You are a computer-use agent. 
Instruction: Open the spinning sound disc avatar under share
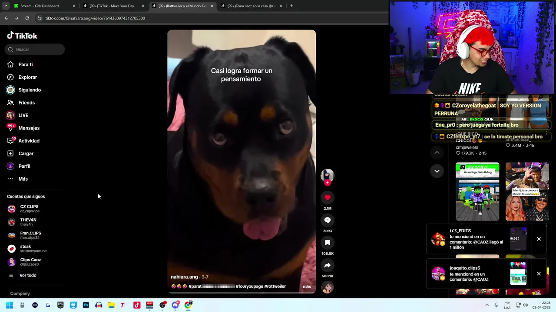click(328, 287)
